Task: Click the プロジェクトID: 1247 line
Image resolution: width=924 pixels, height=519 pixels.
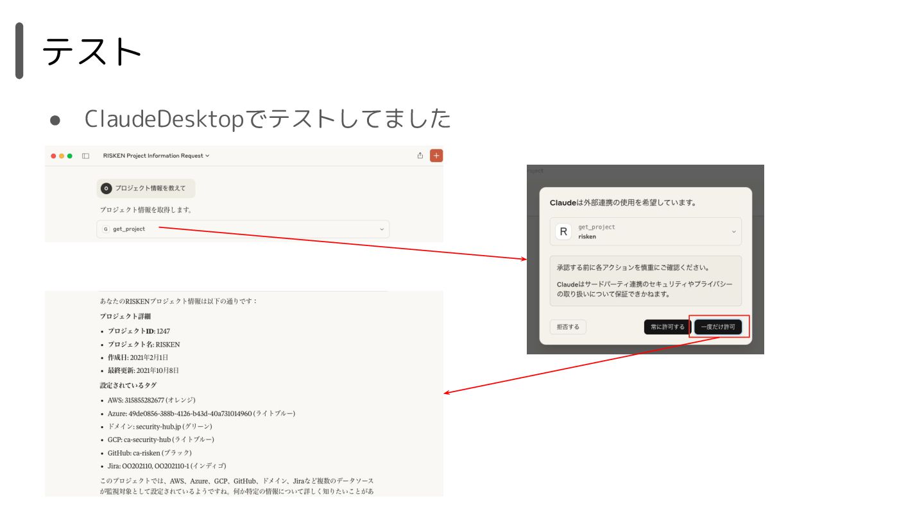Action: tap(139, 331)
